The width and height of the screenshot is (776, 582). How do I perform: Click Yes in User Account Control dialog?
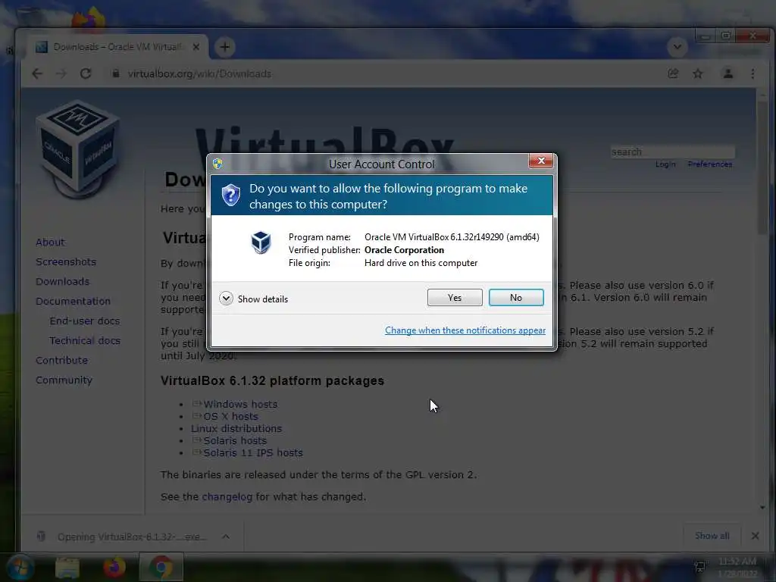click(x=455, y=297)
